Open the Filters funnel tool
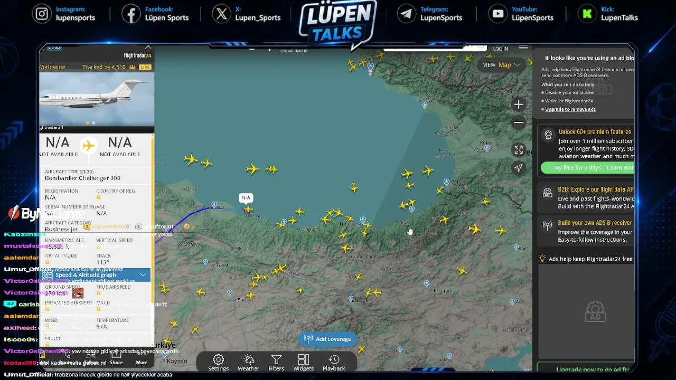The width and height of the screenshot is (676, 380). click(x=276, y=362)
